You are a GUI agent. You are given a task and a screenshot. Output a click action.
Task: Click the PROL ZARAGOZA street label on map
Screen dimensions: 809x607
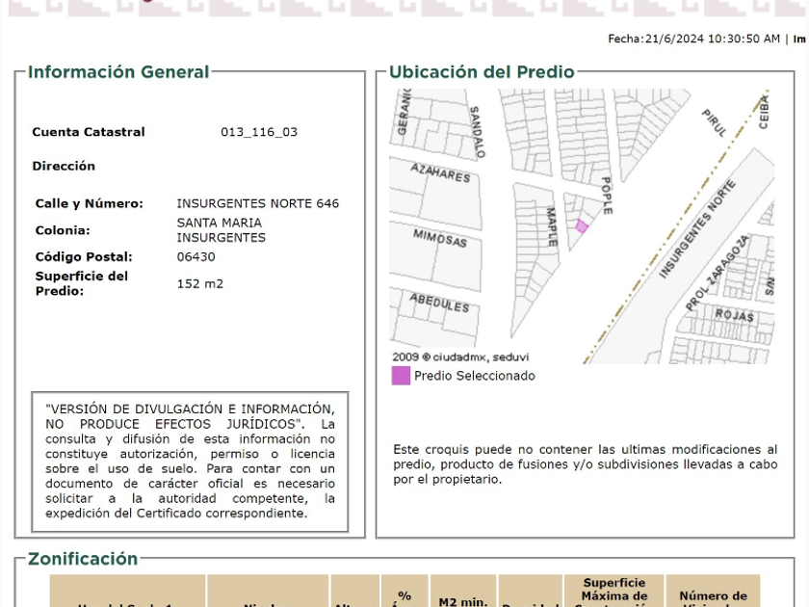(x=718, y=273)
